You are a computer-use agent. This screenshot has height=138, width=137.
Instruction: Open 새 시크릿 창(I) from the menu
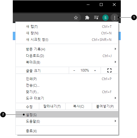click(x=67, y=39)
